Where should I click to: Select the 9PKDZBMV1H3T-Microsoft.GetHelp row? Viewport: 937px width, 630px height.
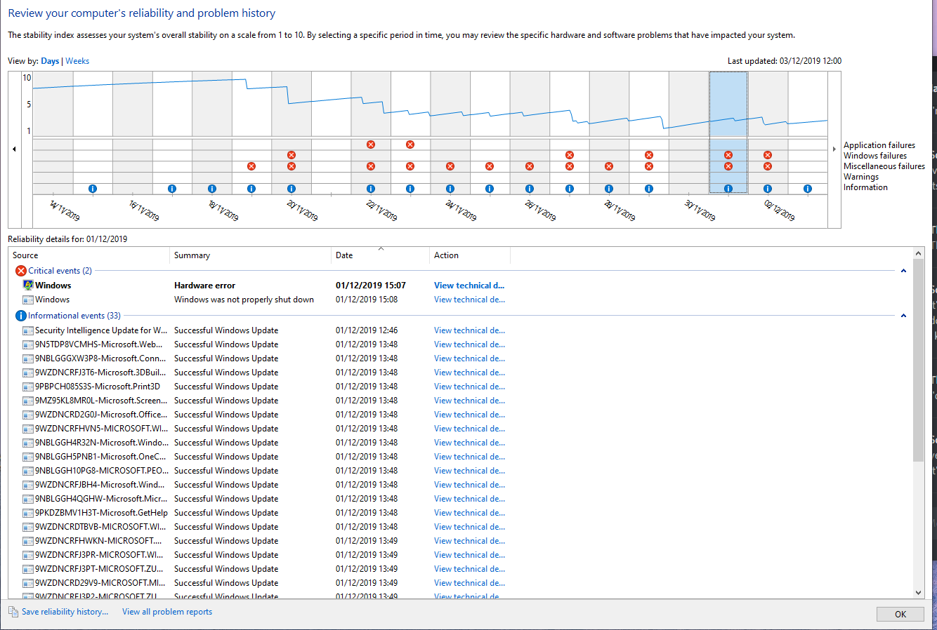(460, 513)
